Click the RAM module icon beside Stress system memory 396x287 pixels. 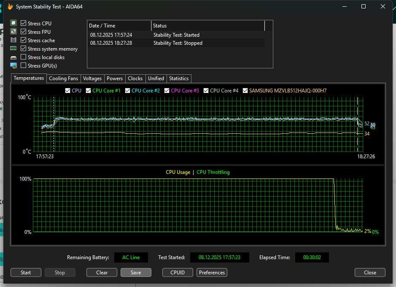(x=13, y=49)
